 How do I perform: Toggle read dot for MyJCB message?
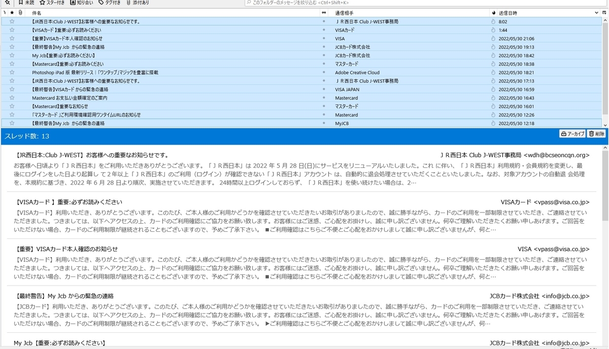[324, 123]
